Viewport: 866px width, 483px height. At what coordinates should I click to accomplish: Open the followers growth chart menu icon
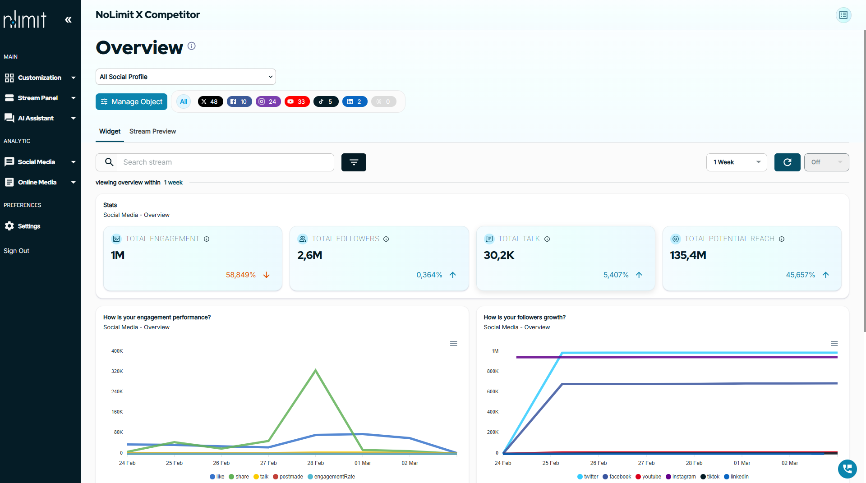(834, 344)
